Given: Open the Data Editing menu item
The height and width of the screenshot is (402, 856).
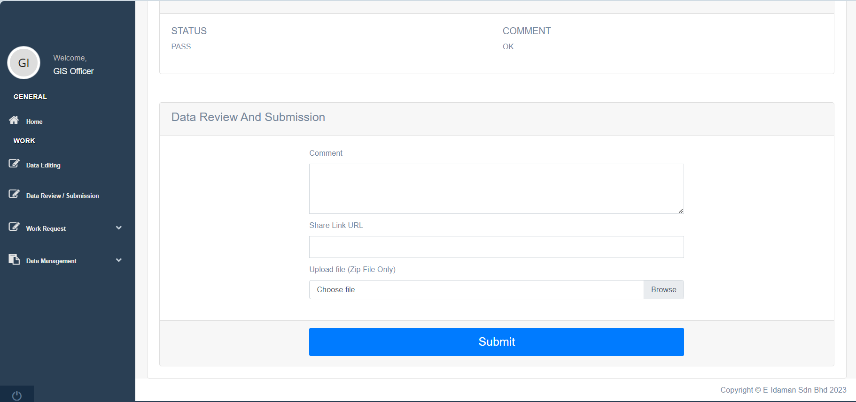Looking at the screenshot, I should coord(43,165).
